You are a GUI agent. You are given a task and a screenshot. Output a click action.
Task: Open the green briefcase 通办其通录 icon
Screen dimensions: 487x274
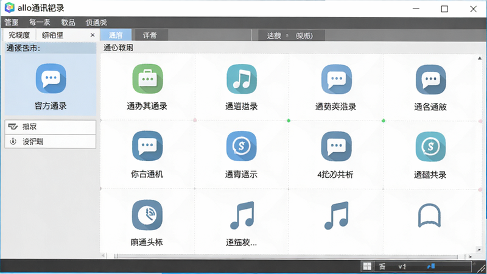(x=147, y=79)
